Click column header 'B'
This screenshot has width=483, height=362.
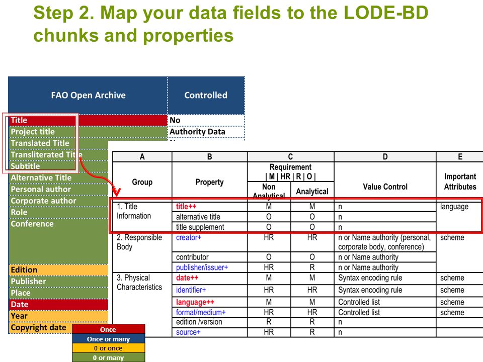pos(209,157)
